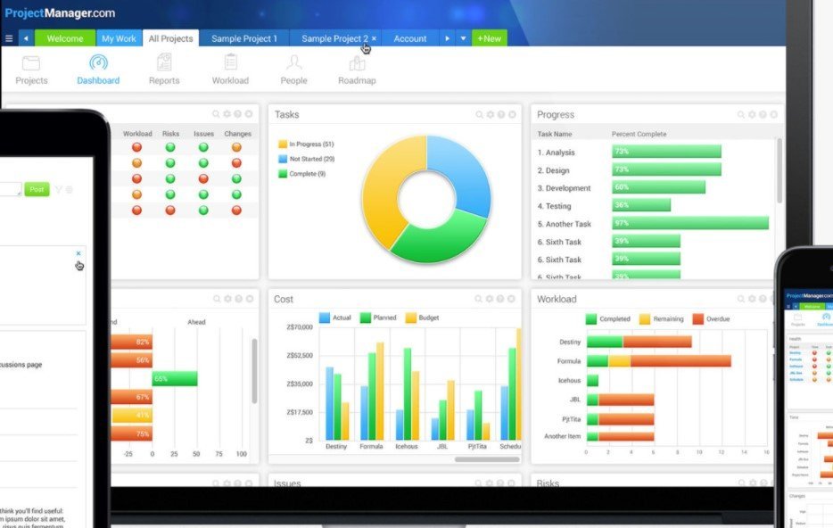Image resolution: width=833 pixels, height=528 pixels.
Task: Open the hamburger menu beside the tabs
Action: click(x=9, y=38)
